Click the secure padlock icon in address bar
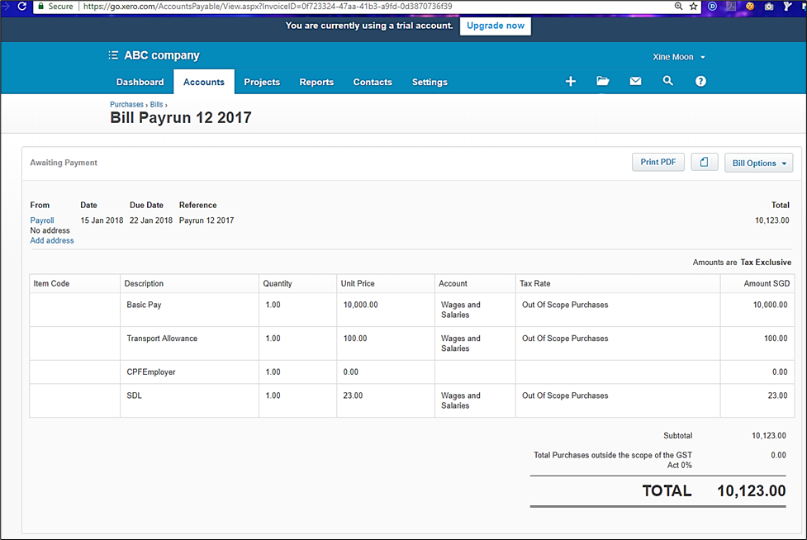The width and height of the screenshot is (807, 540). [x=40, y=6]
